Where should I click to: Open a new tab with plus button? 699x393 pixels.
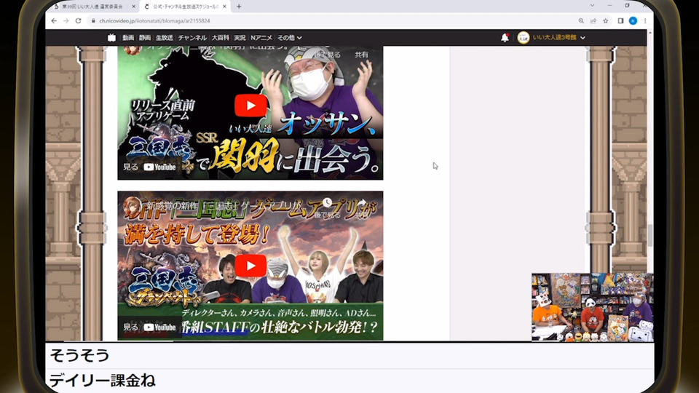click(x=239, y=7)
